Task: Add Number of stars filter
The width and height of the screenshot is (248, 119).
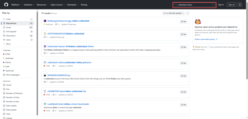Action: point(11,102)
